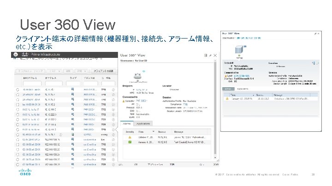Screen dimensions: 332x186
Task: Open 360 view icon in the 10.11.15.2 row
Action: (113, 104)
